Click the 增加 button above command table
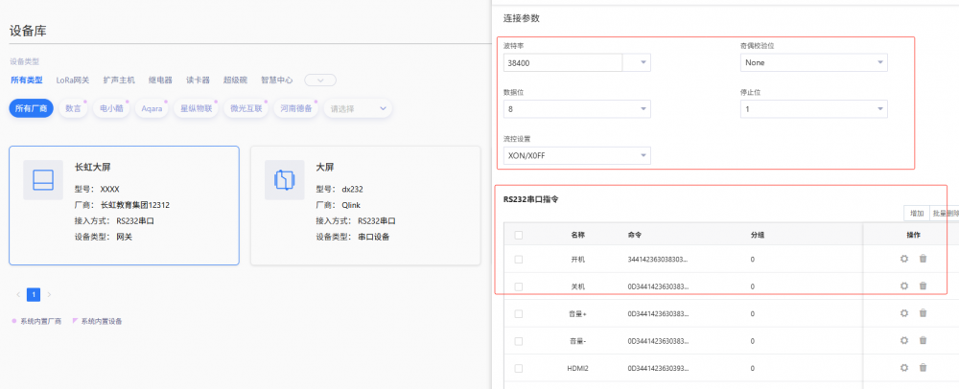Image resolution: width=959 pixels, height=389 pixels. (x=916, y=213)
